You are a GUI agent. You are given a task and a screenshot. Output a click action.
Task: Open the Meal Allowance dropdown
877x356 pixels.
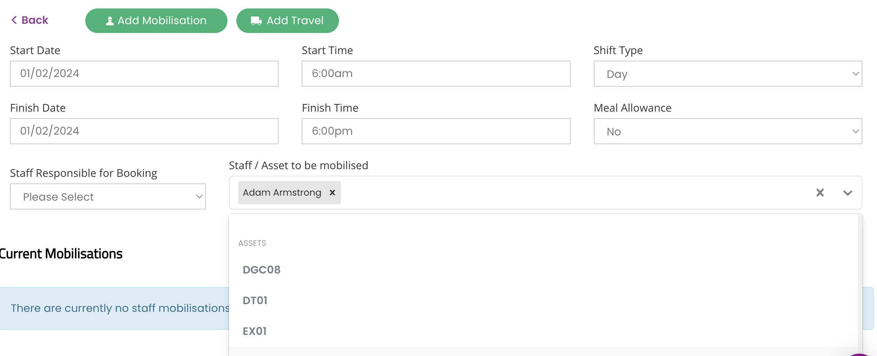pos(728,131)
